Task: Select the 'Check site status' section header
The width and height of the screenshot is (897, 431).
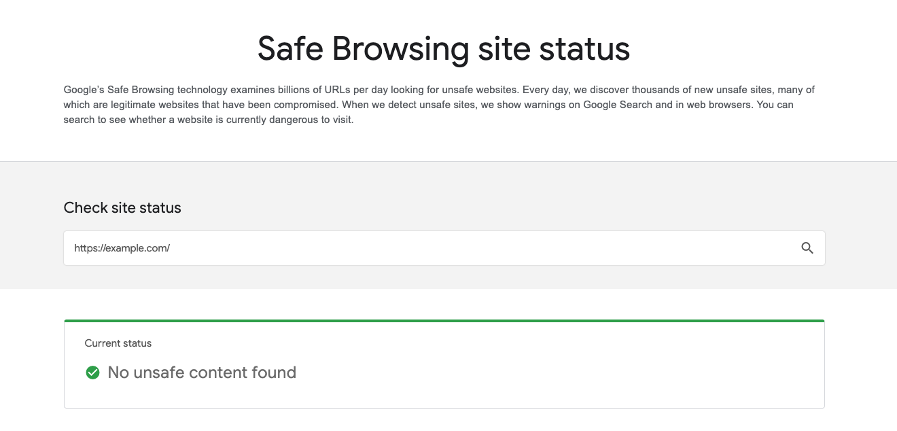Action: 122,207
